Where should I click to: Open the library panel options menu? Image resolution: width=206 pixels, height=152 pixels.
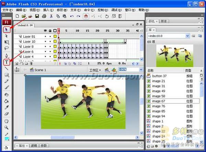pyautogui.click(x=201, y=31)
